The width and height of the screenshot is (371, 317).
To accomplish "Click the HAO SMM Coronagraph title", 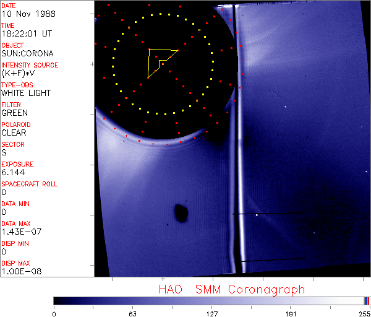I will click(x=232, y=289).
